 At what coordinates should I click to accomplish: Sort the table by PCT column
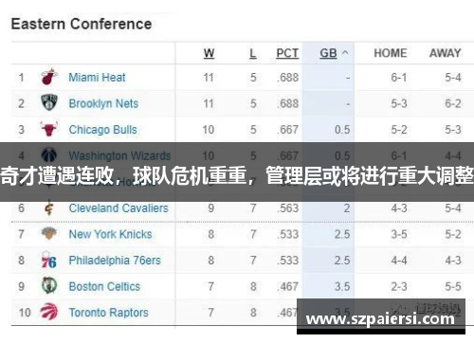click(287, 53)
